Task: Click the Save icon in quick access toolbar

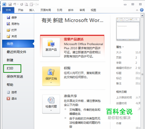Action: coord(10,4)
